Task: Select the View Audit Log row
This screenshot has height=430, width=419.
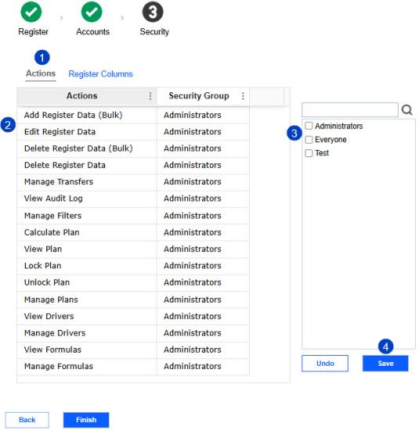Action: tap(133, 199)
